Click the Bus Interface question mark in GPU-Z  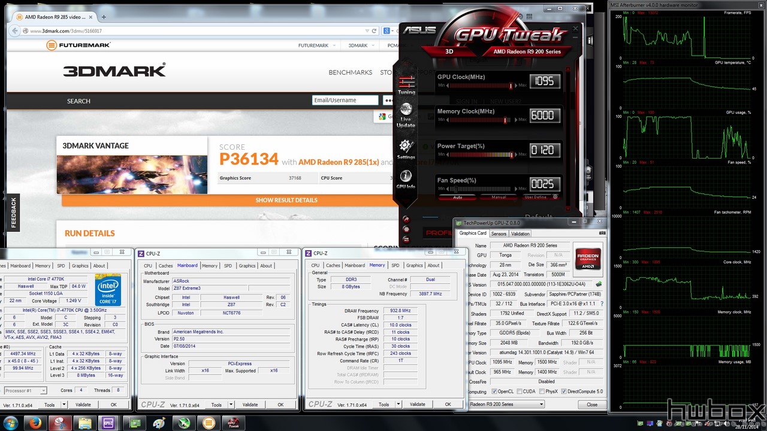click(x=602, y=304)
